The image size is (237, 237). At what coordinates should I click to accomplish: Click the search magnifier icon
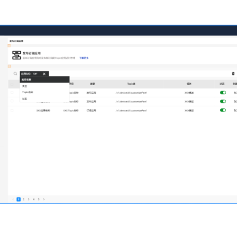point(15,74)
